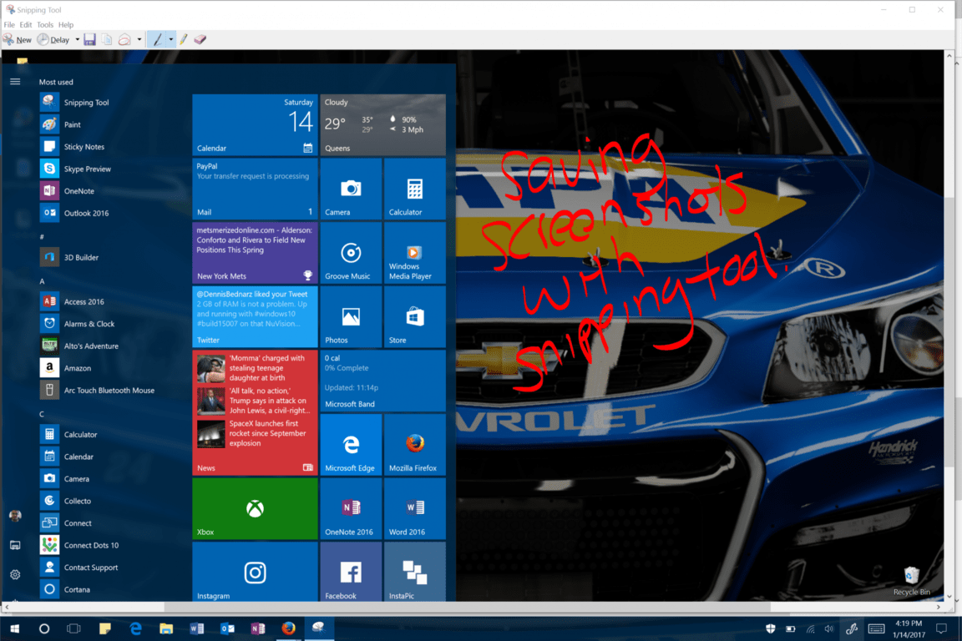This screenshot has width=962, height=641.
Task: Click the Settings gear in Start rail
Action: 15,575
